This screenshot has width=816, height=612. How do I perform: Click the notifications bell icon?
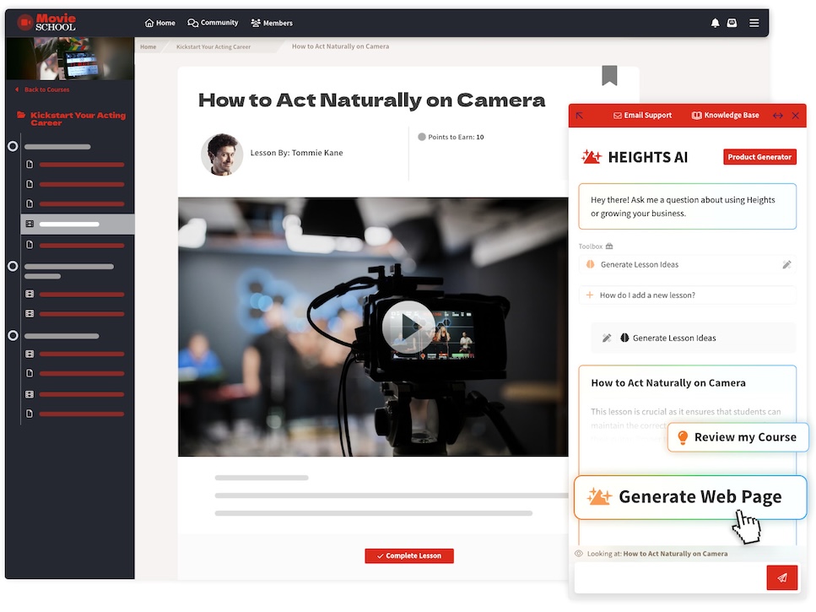[x=715, y=23]
